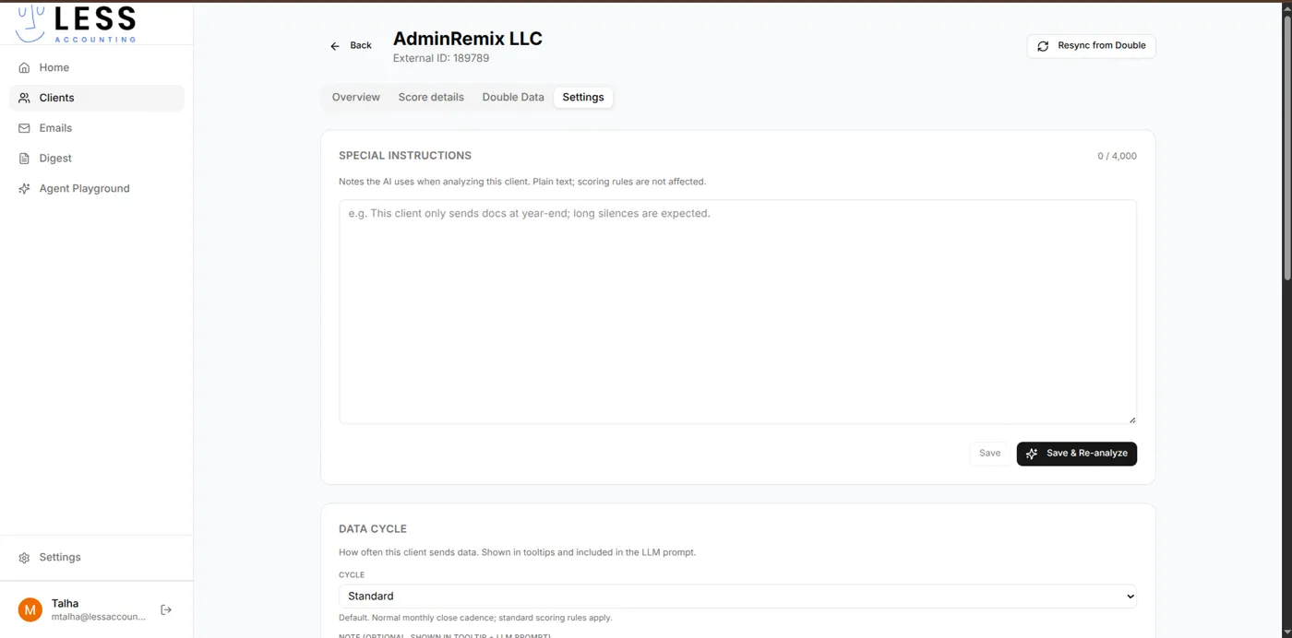Click the sparkle icon on Save & Re-analyze
Image resolution: width=1292 pixels, height=638 pixels.
(x=1032, y=454)
